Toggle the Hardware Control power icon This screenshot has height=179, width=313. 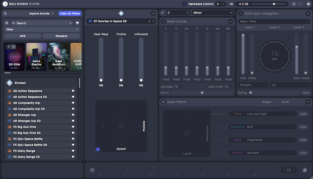[185, 4]
